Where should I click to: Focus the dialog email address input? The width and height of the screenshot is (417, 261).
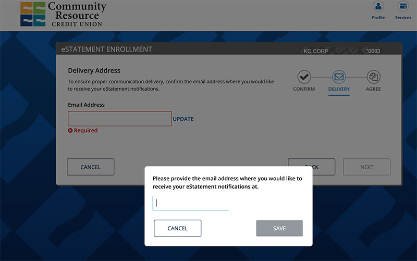coord(190,203)
